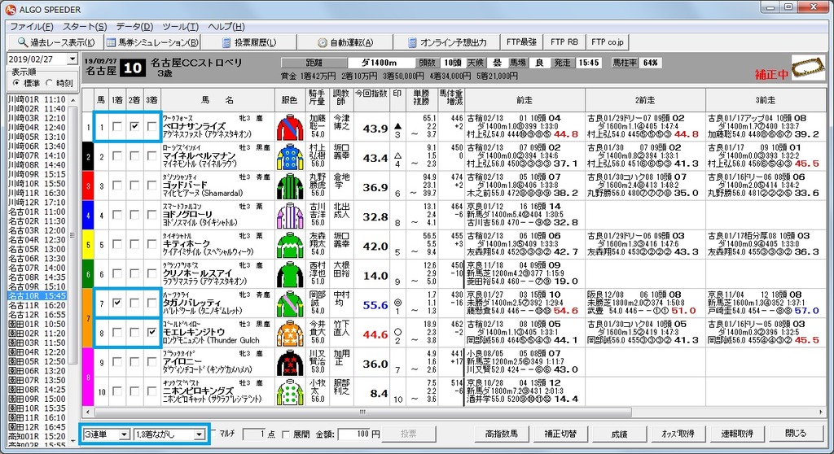The width and height of the screenshot is (834, 454).
Task: Click ニホンピロキングズ white green-dot silk icon
Action: point(290,392)
